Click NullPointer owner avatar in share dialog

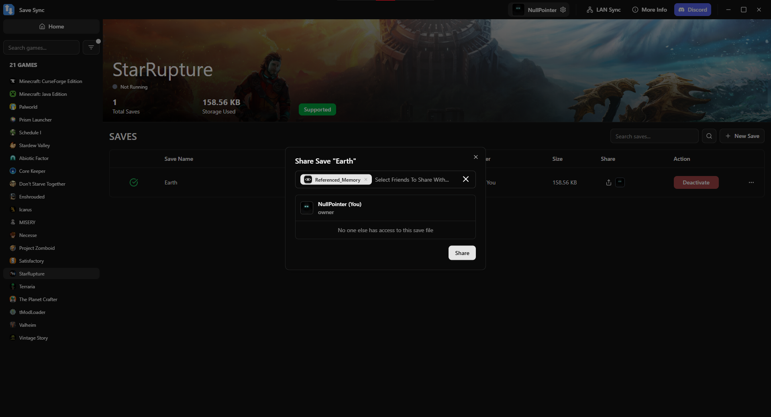coord(307,208)
